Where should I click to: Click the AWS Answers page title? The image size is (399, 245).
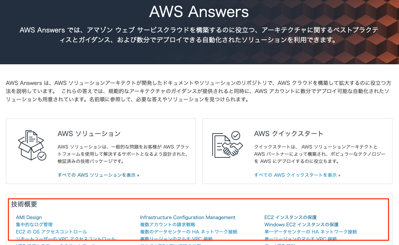click(x=199, y=12)
